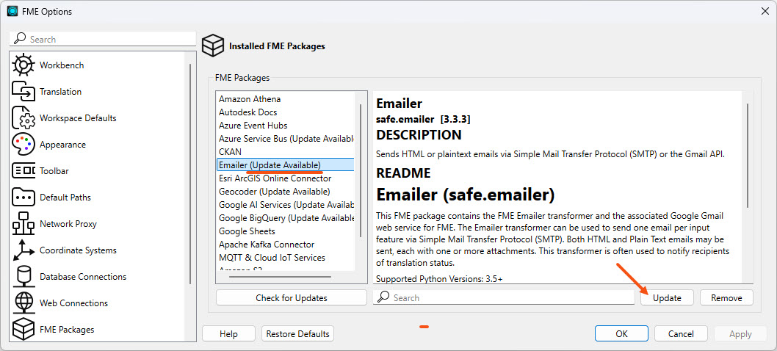This screenshot has width=777, height=351.
Task: Select the Translation category icon
Action: [23, 92]
